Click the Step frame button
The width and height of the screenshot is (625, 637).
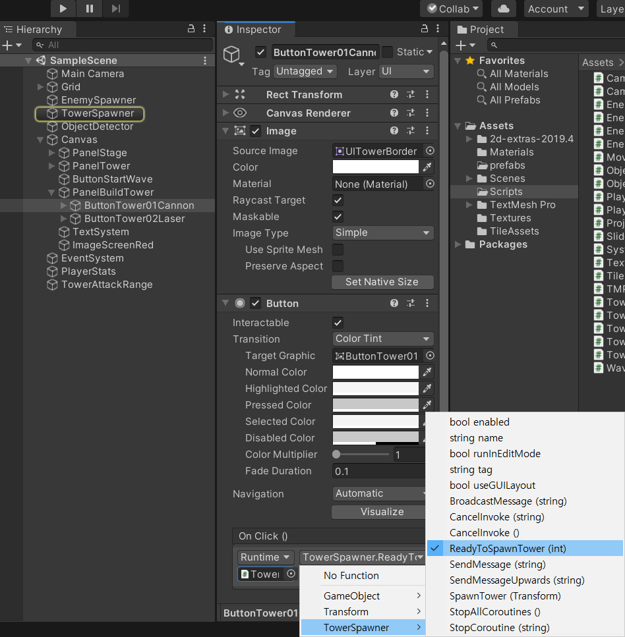click(115, 9)
